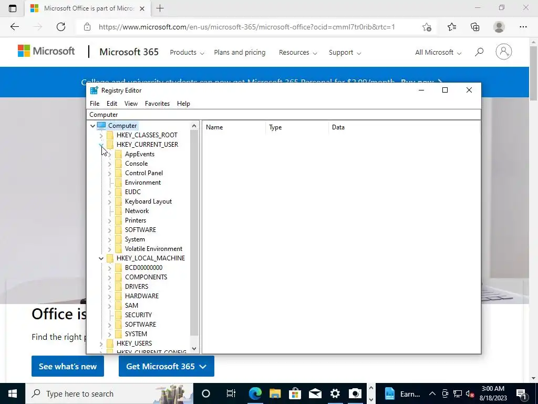Select the BCD00000000 key
The width and height of the screenshot is (538, 404).
[x=143, y=268]
